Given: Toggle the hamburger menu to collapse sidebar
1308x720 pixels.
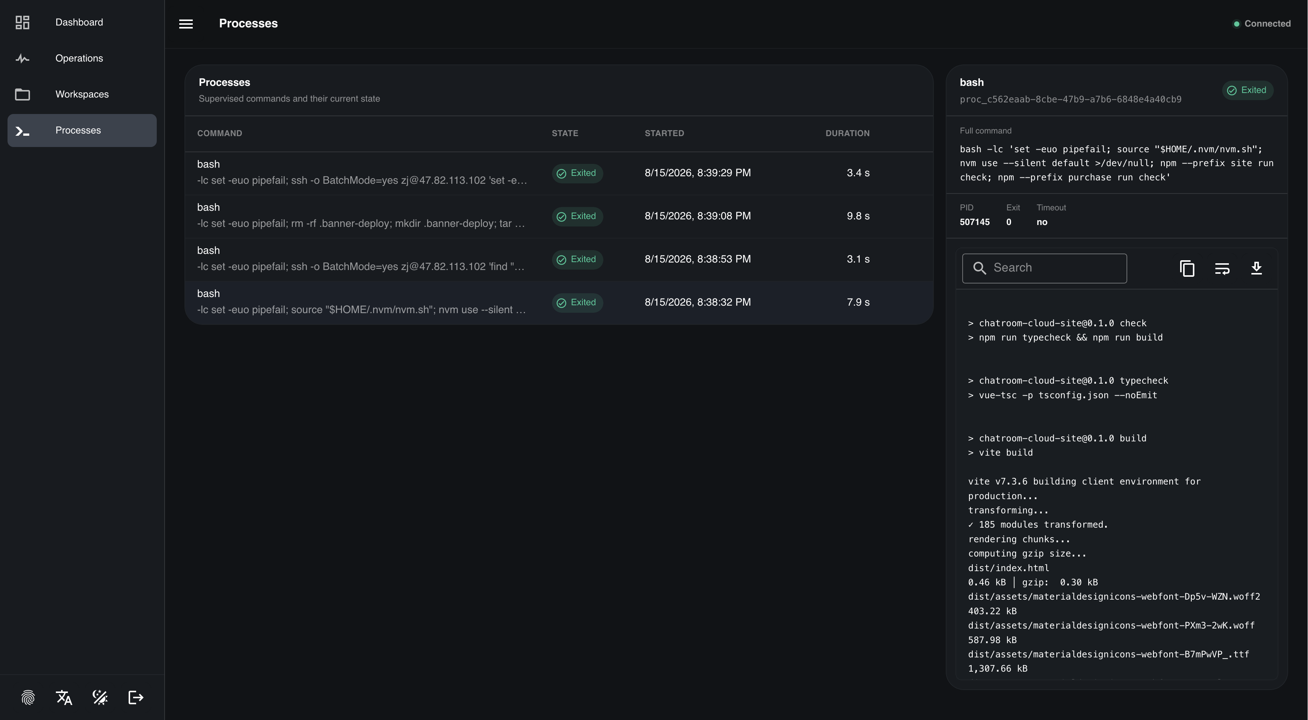Looking at the screenshot, I should point(186,24).
